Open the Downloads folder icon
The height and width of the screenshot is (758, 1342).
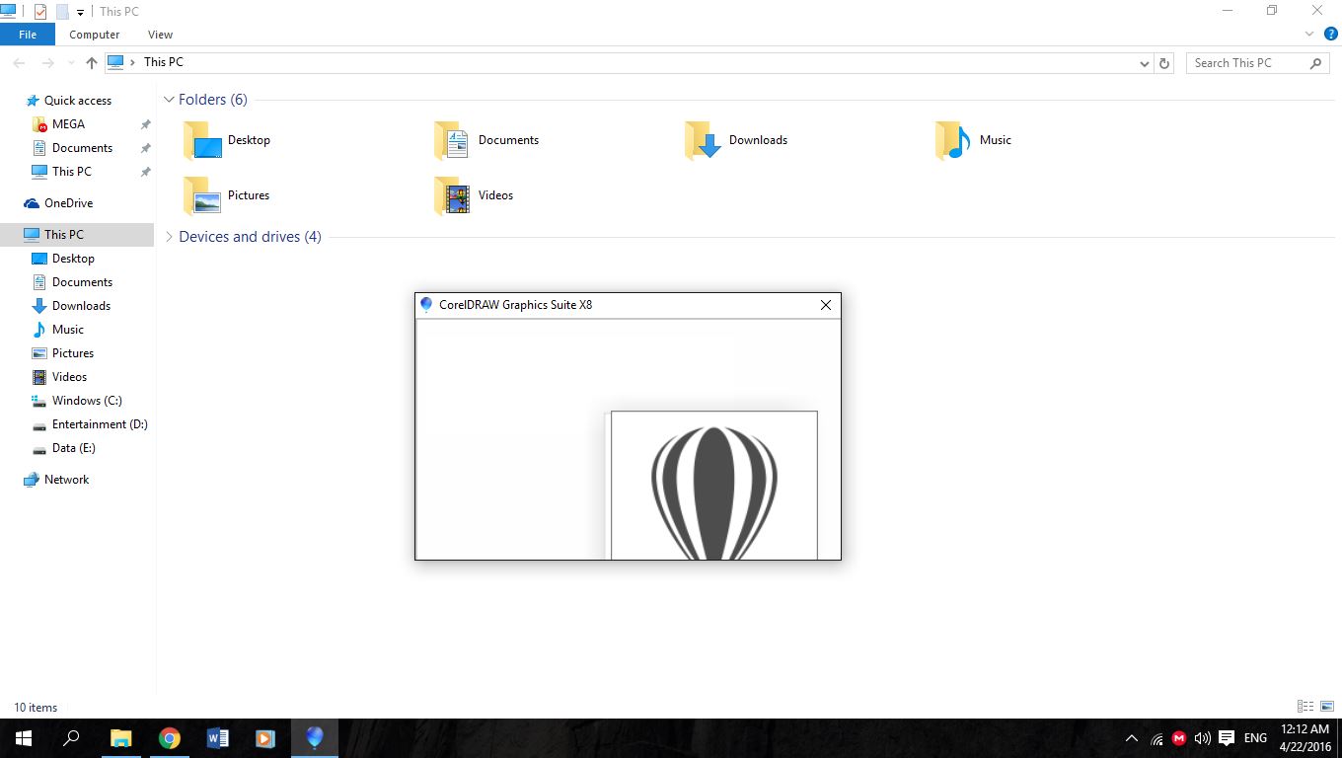click(705, 140)
